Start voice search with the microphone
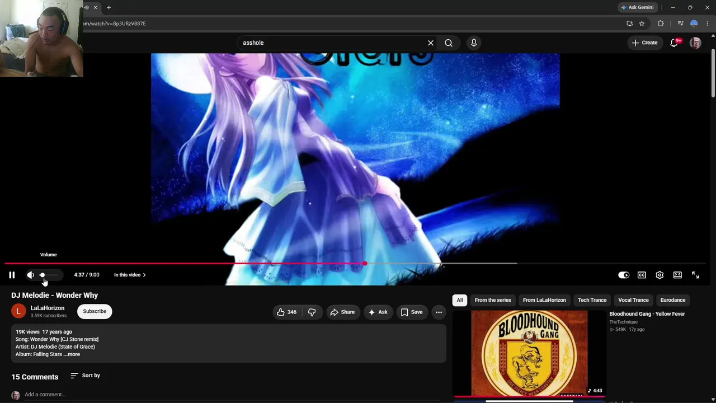 coord(474,43)
